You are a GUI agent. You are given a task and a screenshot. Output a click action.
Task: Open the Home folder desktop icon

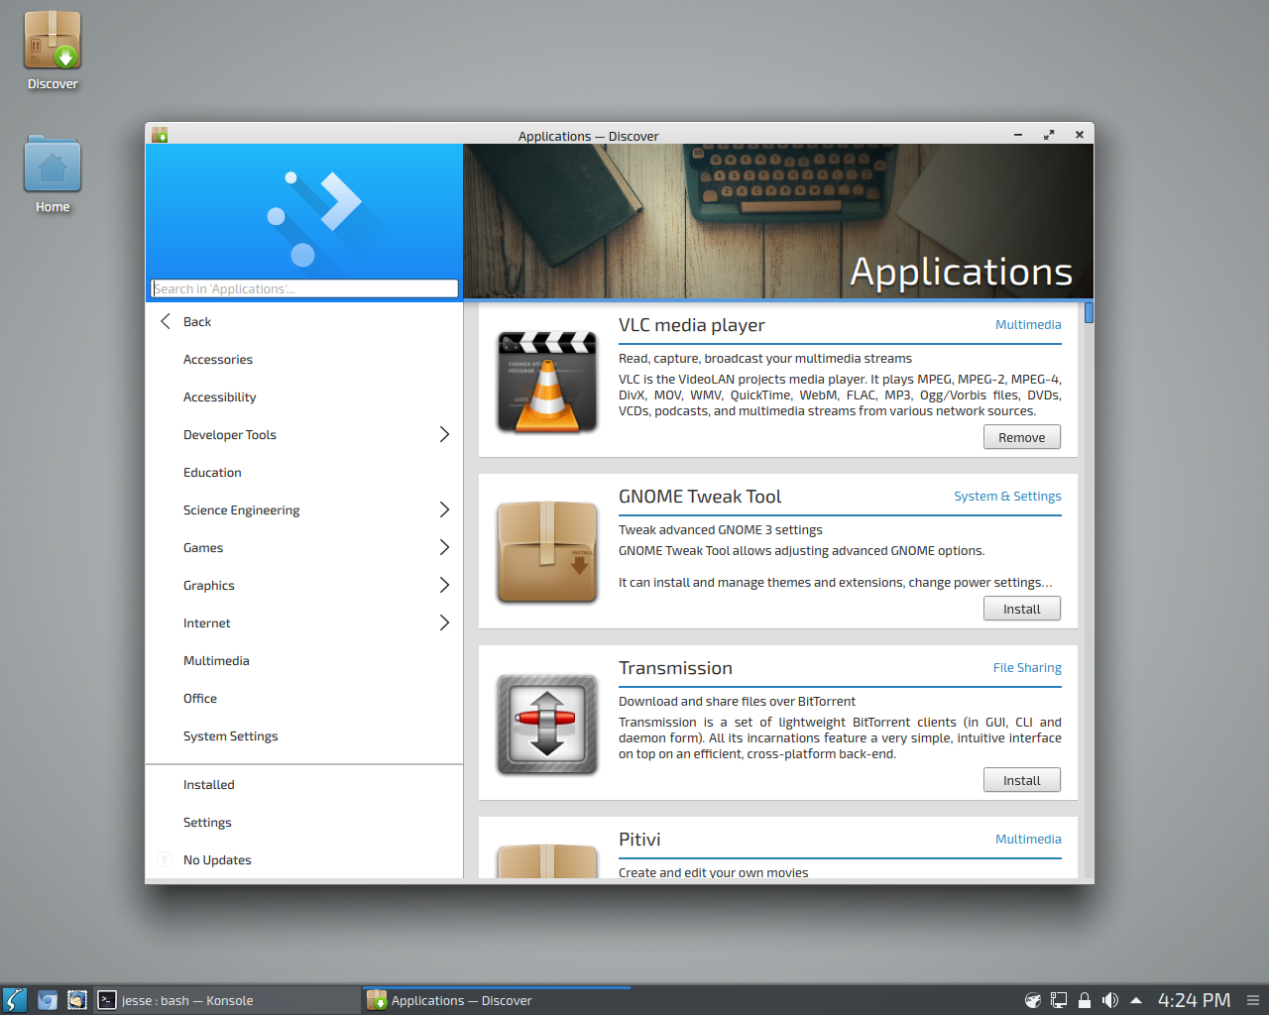click(x=53, y=174)
